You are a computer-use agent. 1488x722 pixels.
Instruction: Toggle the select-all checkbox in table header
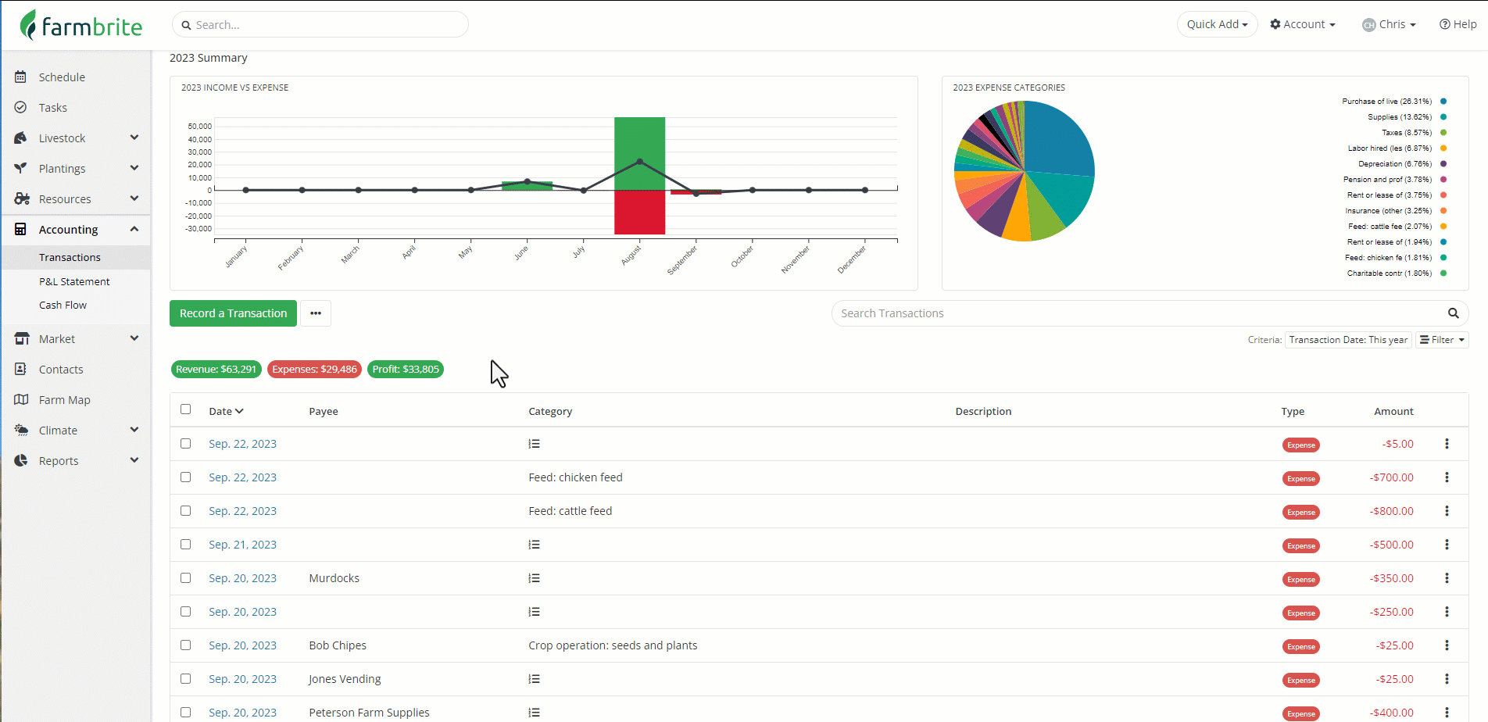click(185, 409)
